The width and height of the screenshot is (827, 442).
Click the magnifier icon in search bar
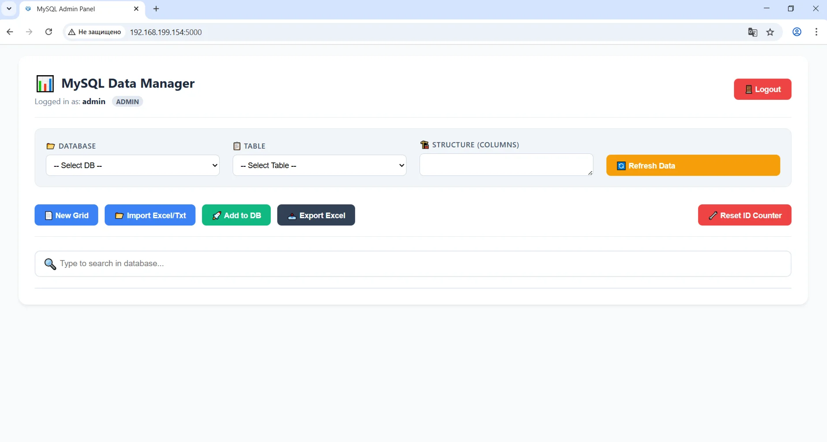click(x=50, y=264)
